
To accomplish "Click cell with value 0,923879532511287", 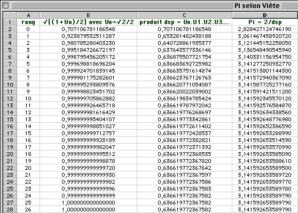I will tap(88, 36).
